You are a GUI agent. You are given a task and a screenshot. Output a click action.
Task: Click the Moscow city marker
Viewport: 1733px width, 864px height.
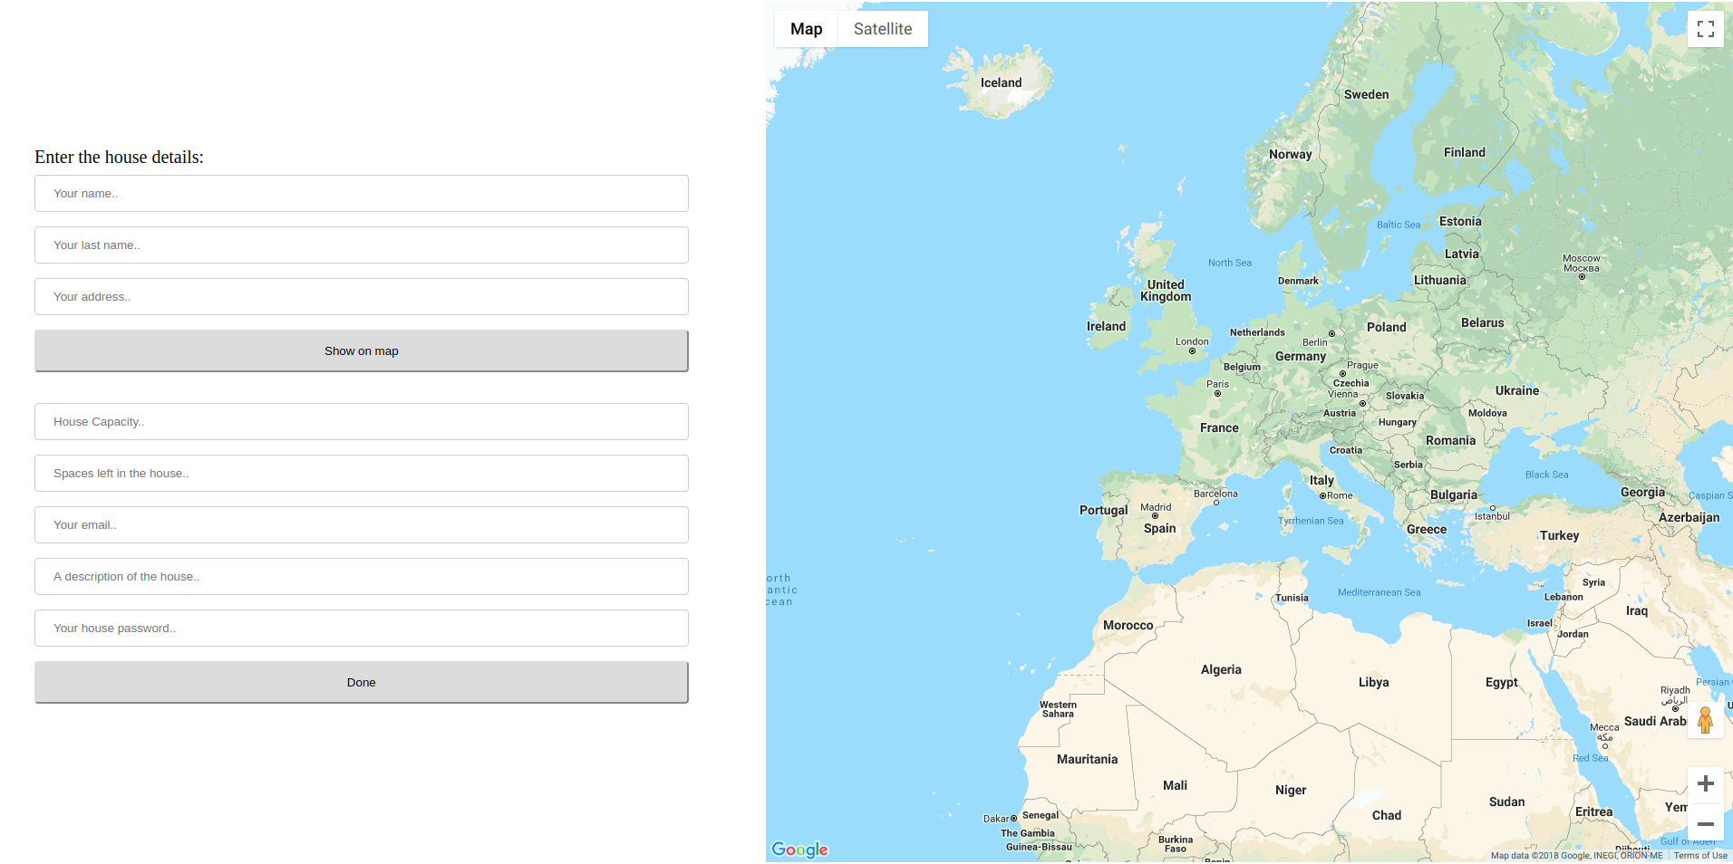pyautogui.click(x=1582, y=277)
